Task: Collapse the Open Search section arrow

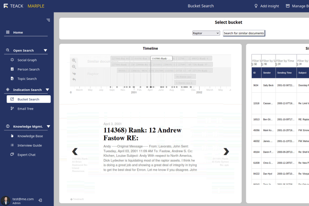Action: pyautogui.click(x=45, y=50)
